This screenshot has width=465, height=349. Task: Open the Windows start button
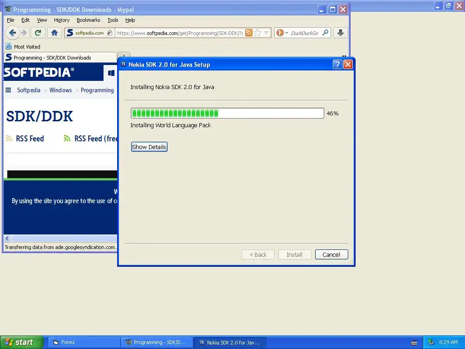coord(22,342)
